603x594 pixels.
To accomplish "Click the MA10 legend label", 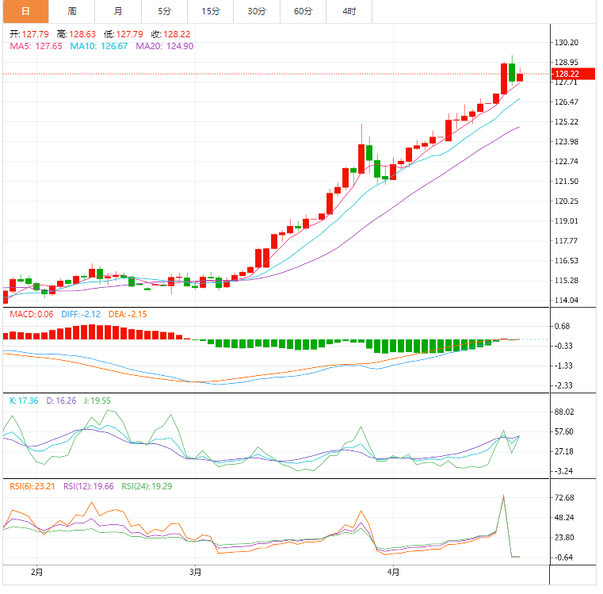I will [x=99, y=47].
